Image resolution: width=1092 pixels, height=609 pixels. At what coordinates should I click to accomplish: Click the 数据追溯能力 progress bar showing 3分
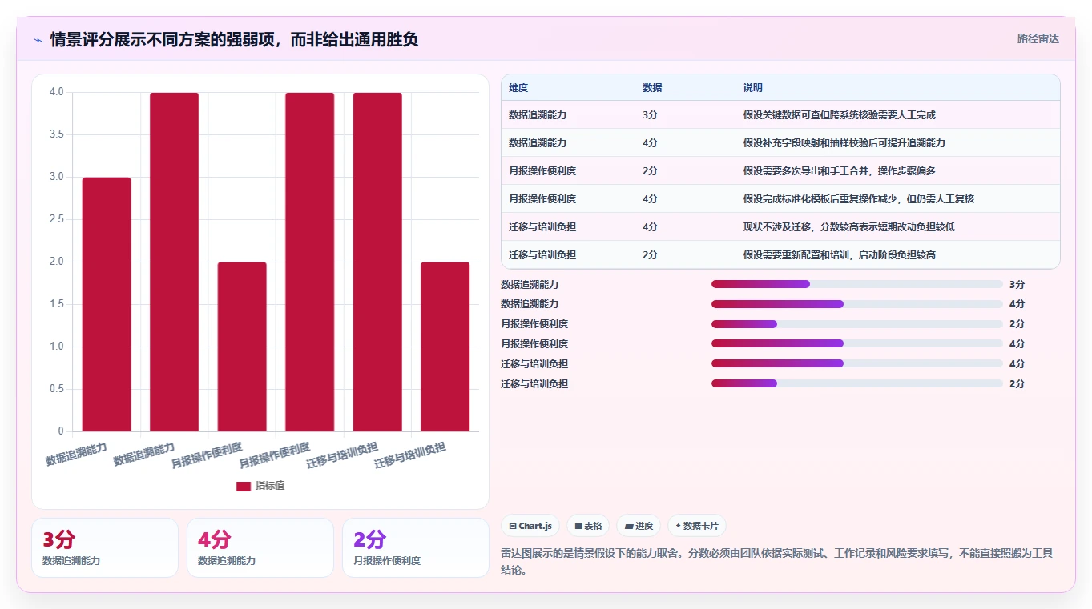[857, 284]
